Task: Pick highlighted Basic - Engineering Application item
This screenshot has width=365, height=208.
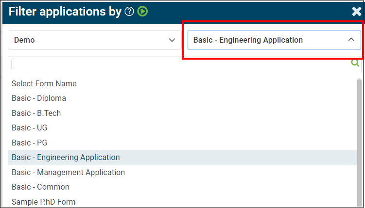Action: 182,158
